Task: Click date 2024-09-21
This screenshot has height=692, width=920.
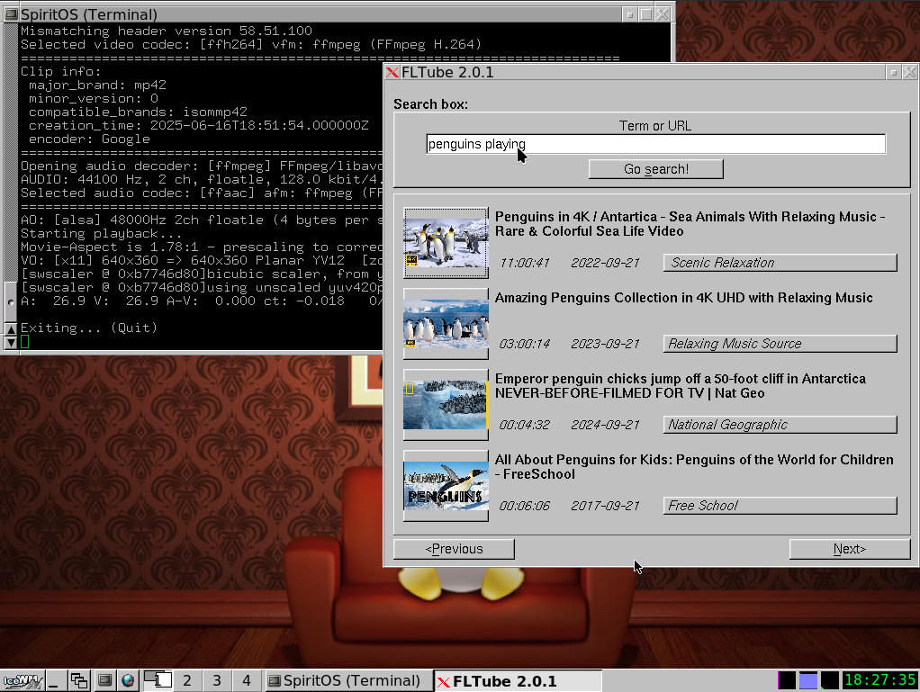Action: [606, 425]
